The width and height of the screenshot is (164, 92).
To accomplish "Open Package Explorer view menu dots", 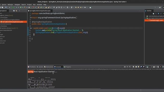I will click(19, 11).
